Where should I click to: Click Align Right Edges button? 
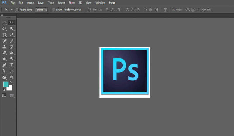point(118,10)
